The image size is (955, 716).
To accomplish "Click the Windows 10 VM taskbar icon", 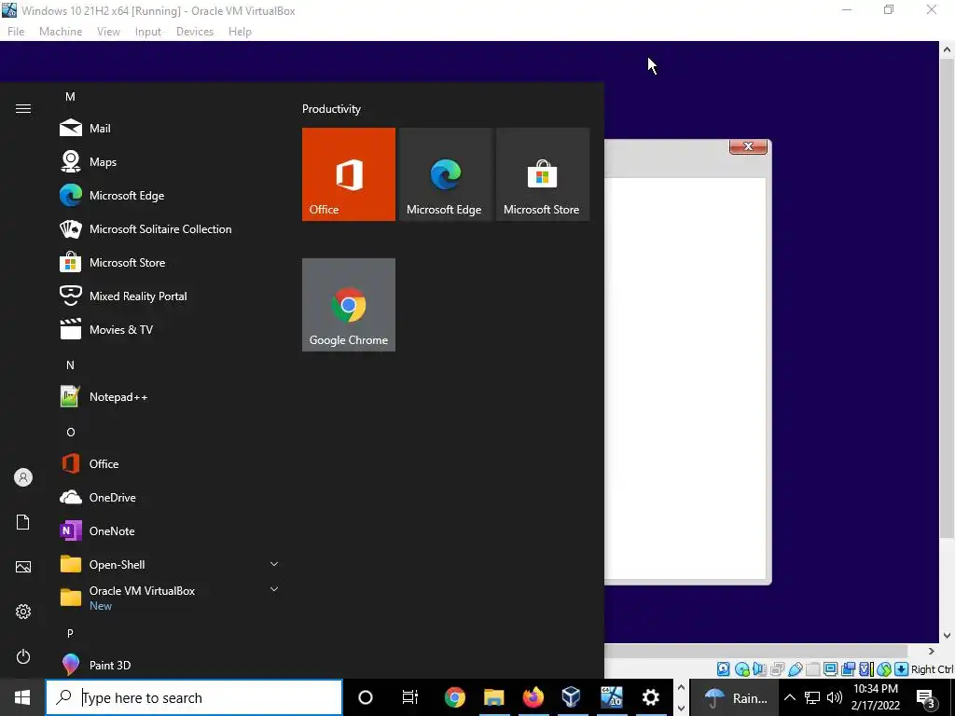I will [611, 697].
